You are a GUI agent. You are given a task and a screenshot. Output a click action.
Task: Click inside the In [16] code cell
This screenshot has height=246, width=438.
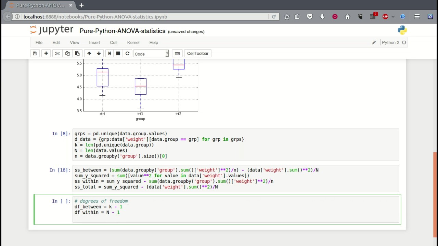tap(236, 178)
